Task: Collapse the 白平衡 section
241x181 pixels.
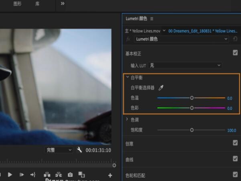Action: point(128,77)
